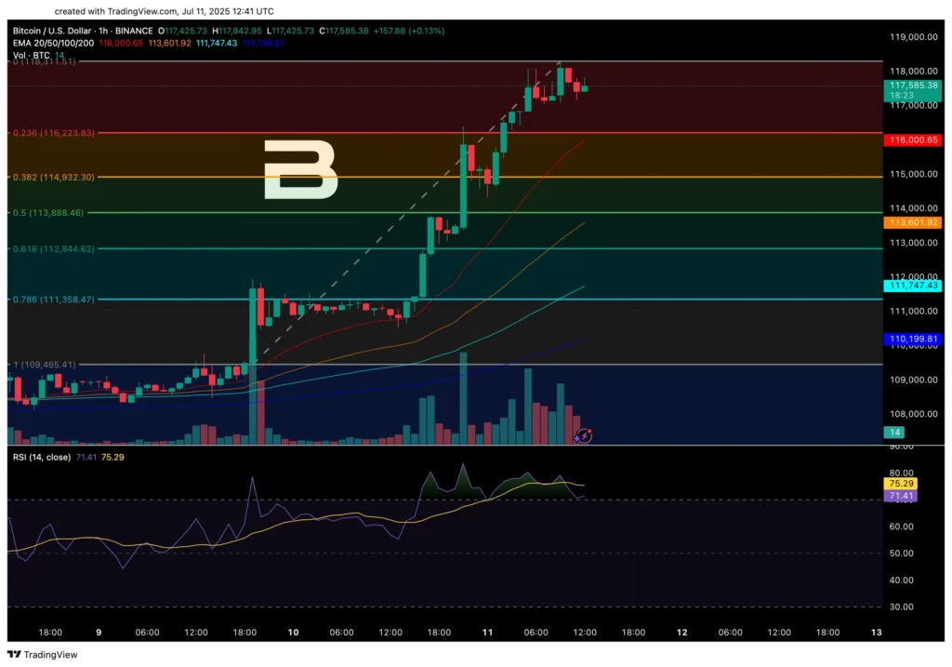This screenshot has width=952, height=667.
Task: Click the date 9 on time axis
Action: 99,632
